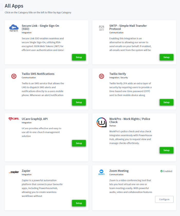180x216 pixels.
Task: Click the Zapier logo icon
Action: (x=14, y=172)
